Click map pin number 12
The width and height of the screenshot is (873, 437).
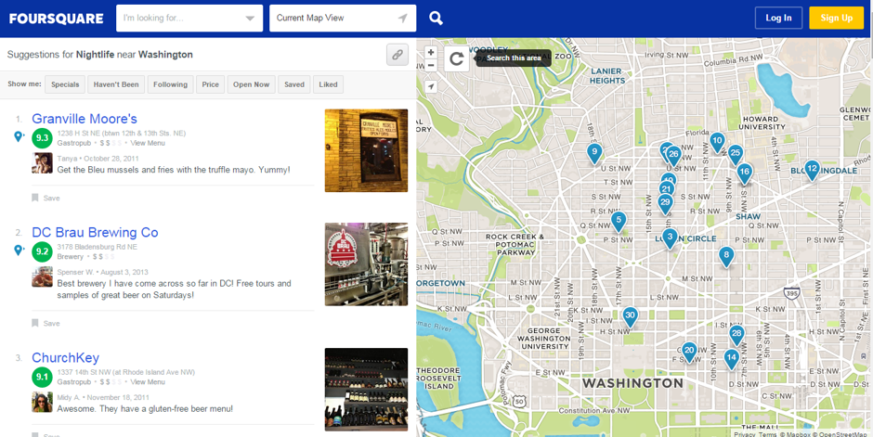pos(813,169)
